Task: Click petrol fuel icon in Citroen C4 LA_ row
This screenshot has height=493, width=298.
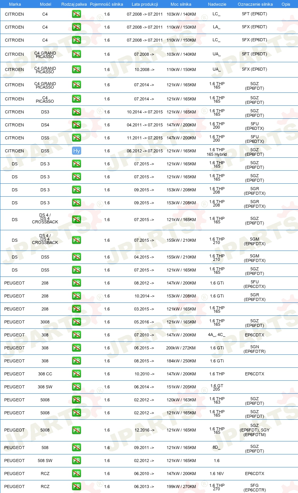Action: click(77, 27)
